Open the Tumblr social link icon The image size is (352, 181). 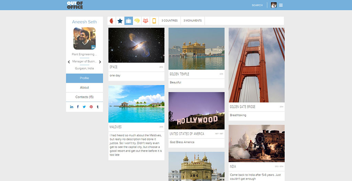point(98,107)
